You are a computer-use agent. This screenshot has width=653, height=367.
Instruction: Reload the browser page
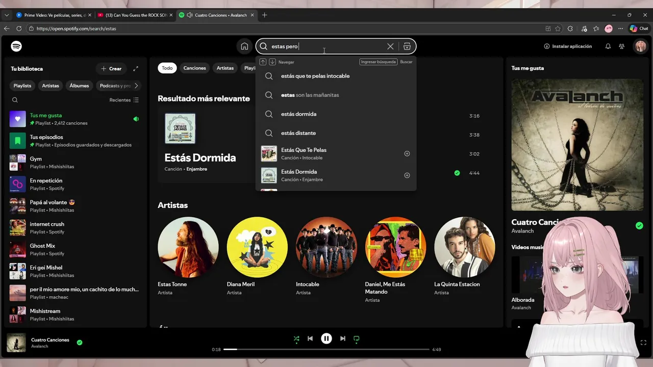pos(19,29)
